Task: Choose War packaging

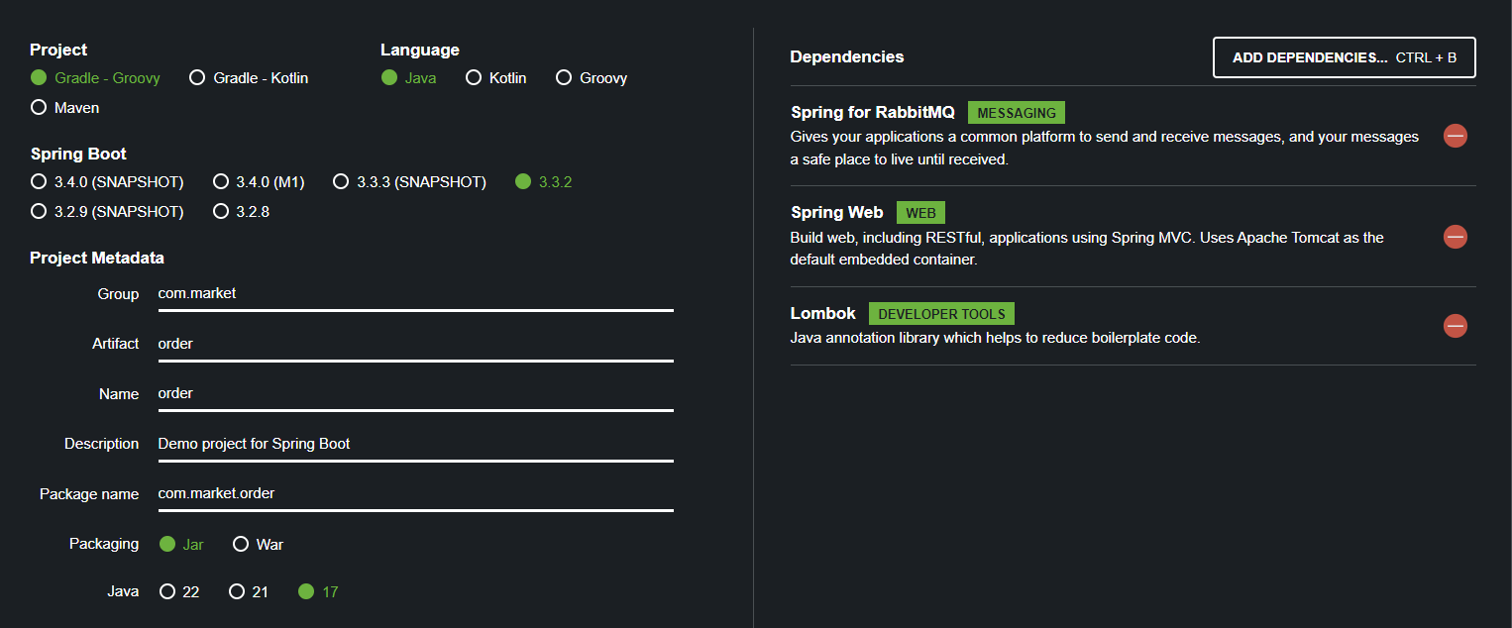Action: [x=258, y=544]
